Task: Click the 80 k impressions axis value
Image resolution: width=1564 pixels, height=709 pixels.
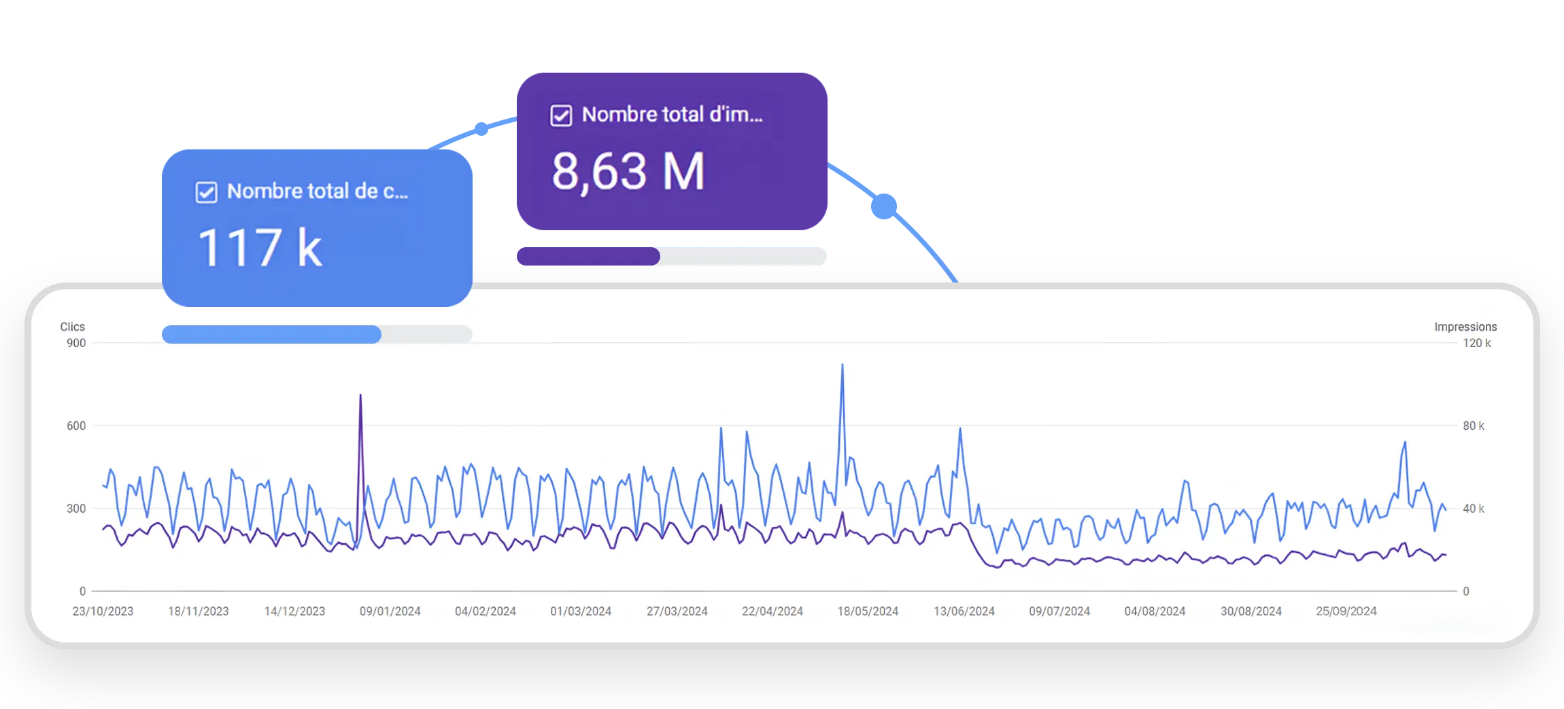Action: (1474, 426)
